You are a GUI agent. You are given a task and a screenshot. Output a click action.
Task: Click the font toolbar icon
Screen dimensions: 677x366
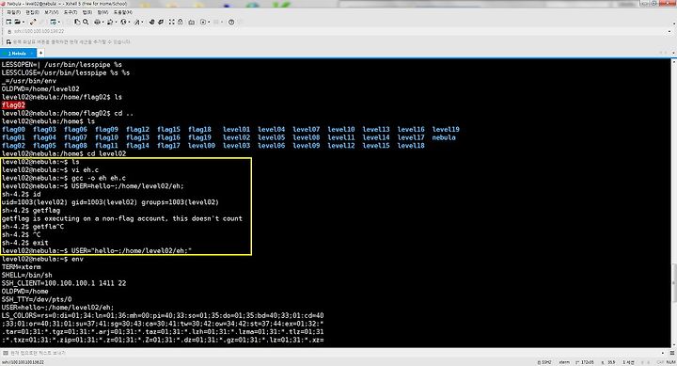[137, 22]
